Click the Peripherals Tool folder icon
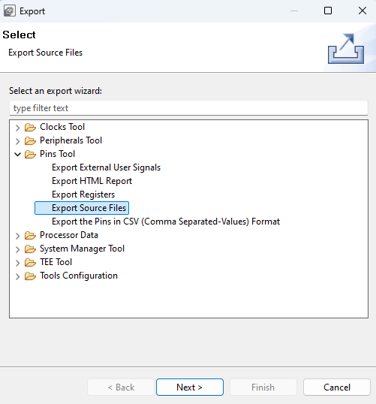The height and width of the screenshot is (404, 376). [30, 140]
